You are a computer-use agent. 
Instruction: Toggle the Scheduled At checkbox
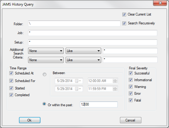coord(11,73)
